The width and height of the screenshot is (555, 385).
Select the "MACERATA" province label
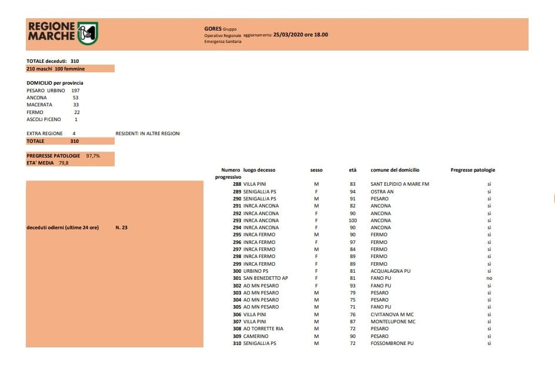39,105
